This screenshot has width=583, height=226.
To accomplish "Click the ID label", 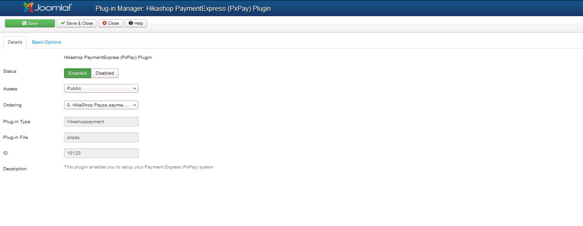I will coord(5,153).
